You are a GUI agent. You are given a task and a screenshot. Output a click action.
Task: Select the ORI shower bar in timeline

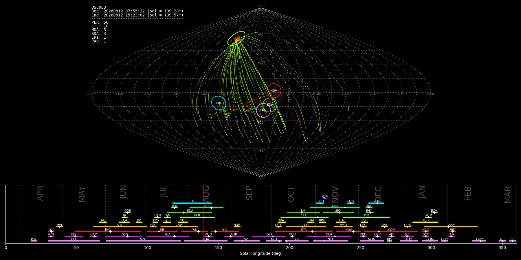click(306, 227)
